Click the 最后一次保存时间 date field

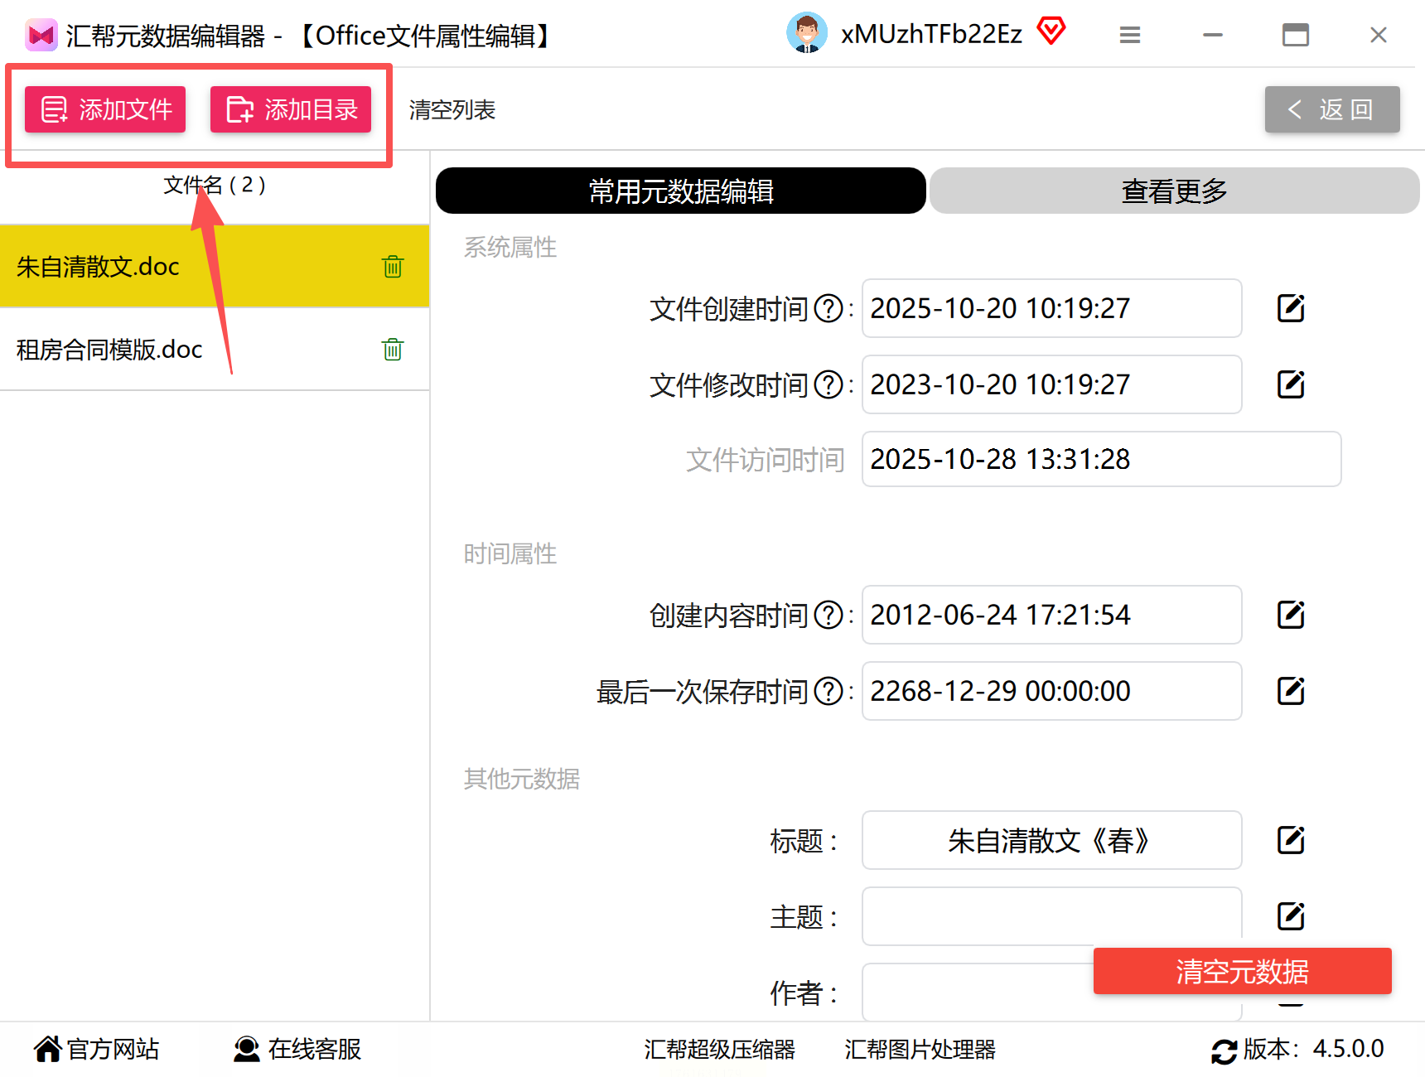point(1052,691)
